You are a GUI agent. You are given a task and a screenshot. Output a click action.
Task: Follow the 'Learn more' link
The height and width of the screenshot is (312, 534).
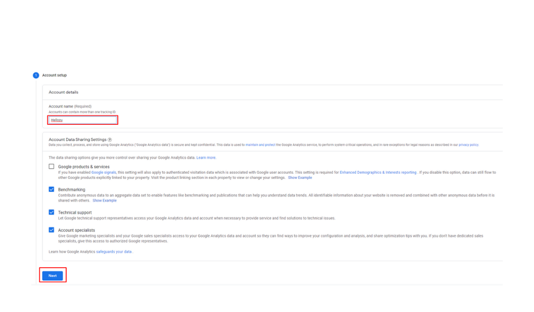click(x=206, y=158)
